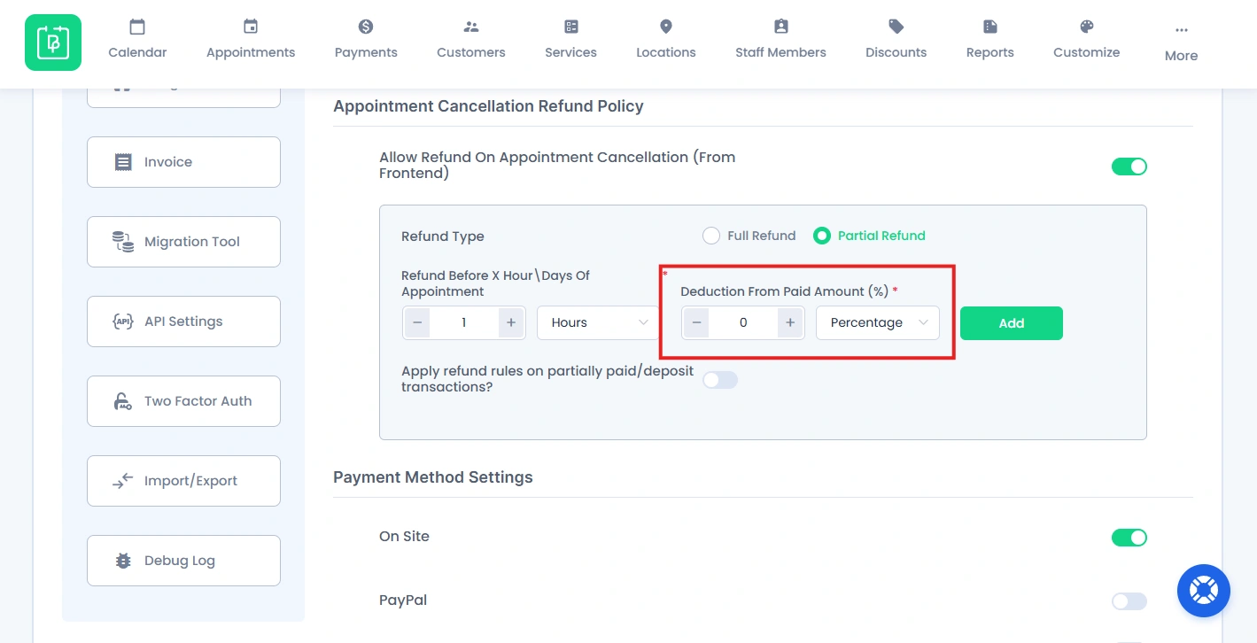The height and width of the screenshot is (643, 1257).
Task: Go to the Customers menu label
Action: pos(471,52)
